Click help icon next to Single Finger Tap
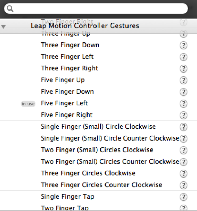This screenshot has width=197, height=211. coord(183,197)
